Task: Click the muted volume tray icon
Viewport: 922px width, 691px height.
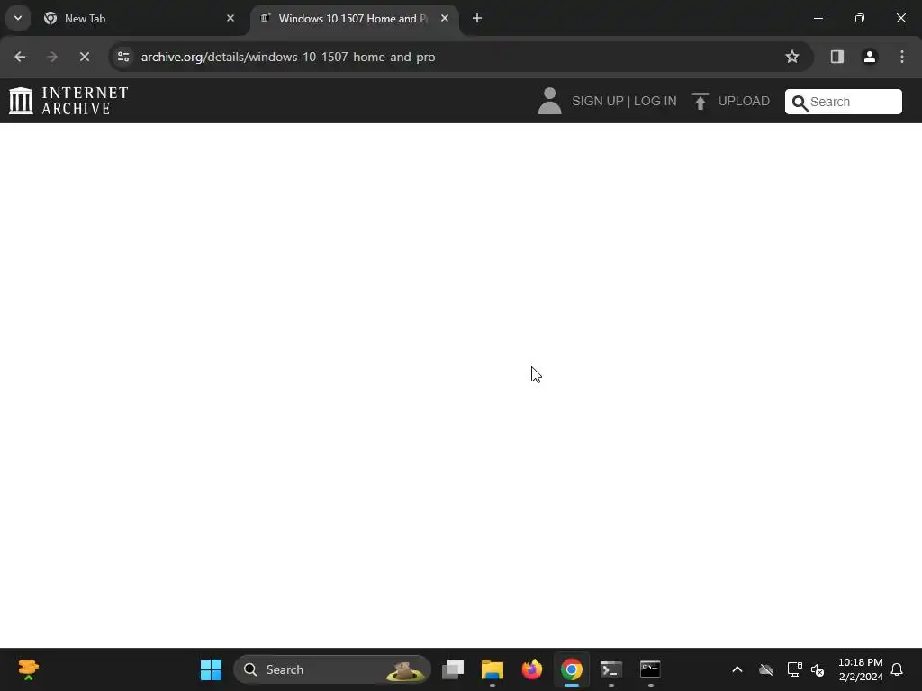Action: click(x=818, y=669)
